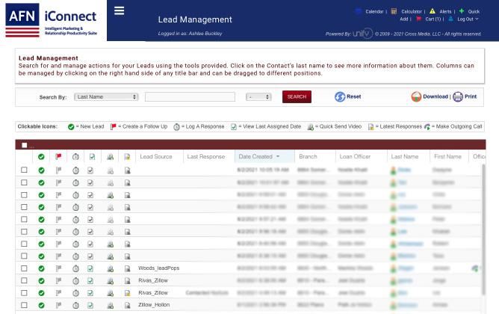Click View Last Assigned Date column header icon
The width and height of the screenshot is (499, 314).
[x=93, y=157]
